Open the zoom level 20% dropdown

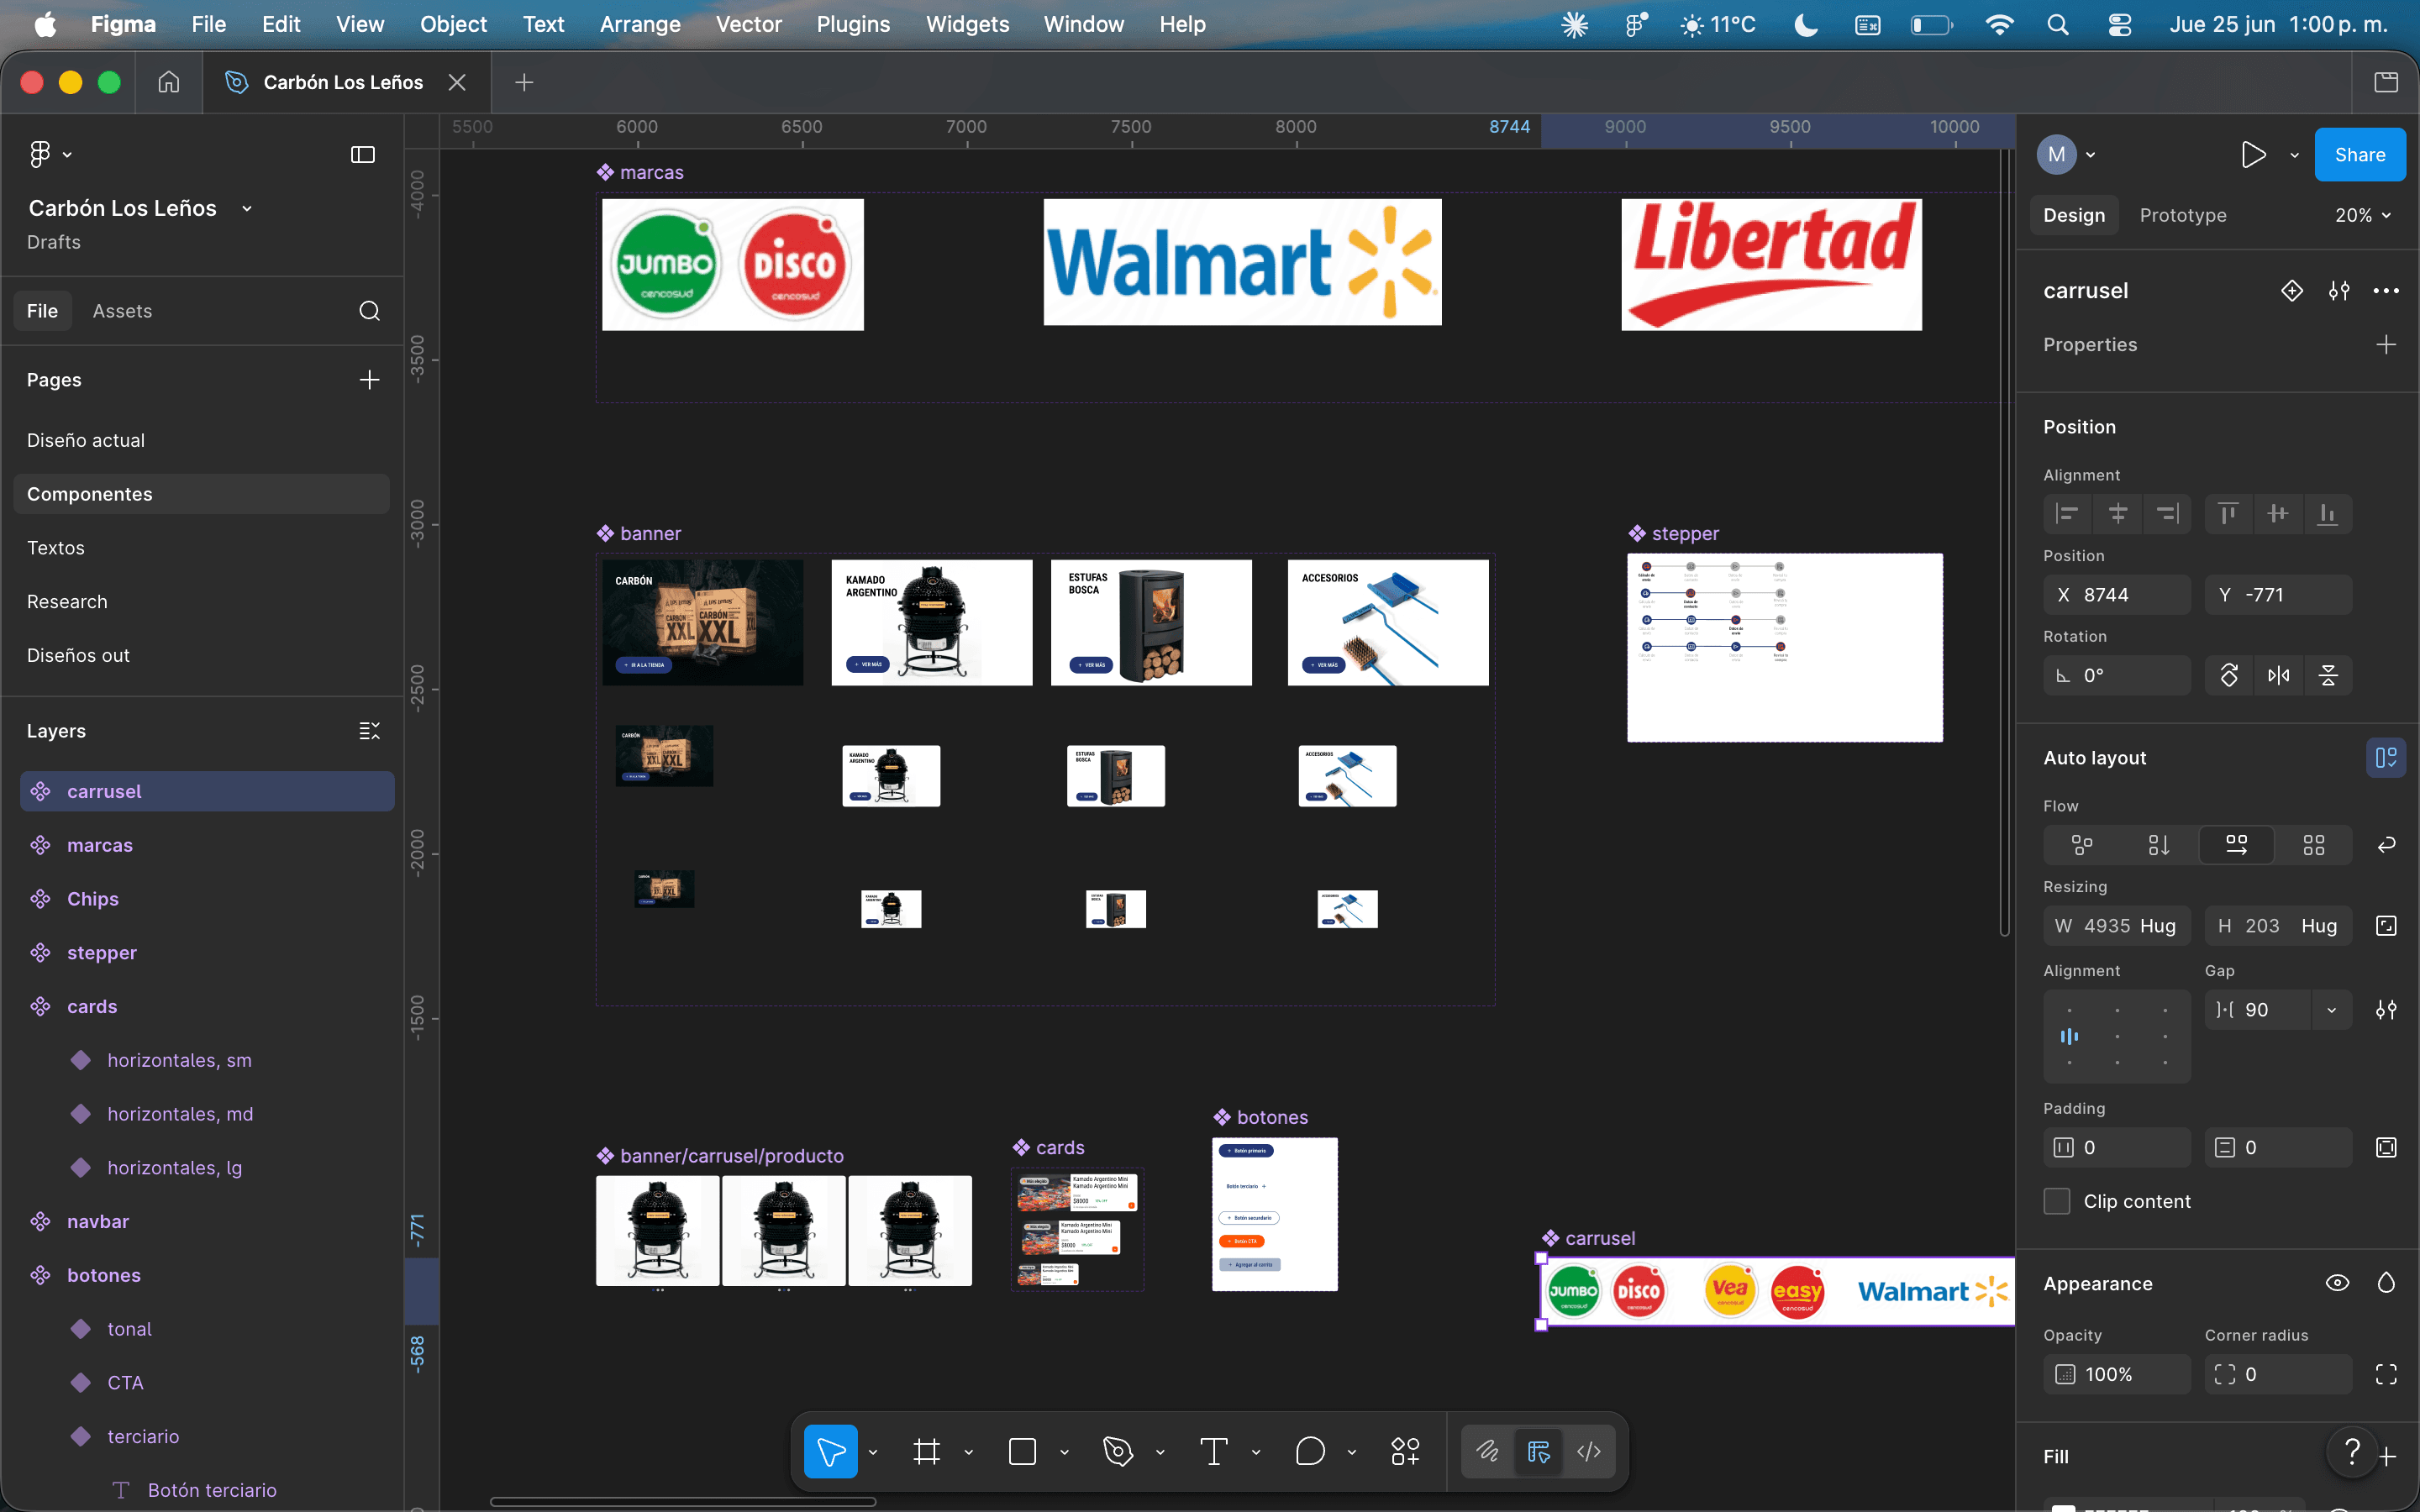(2363, 215)
